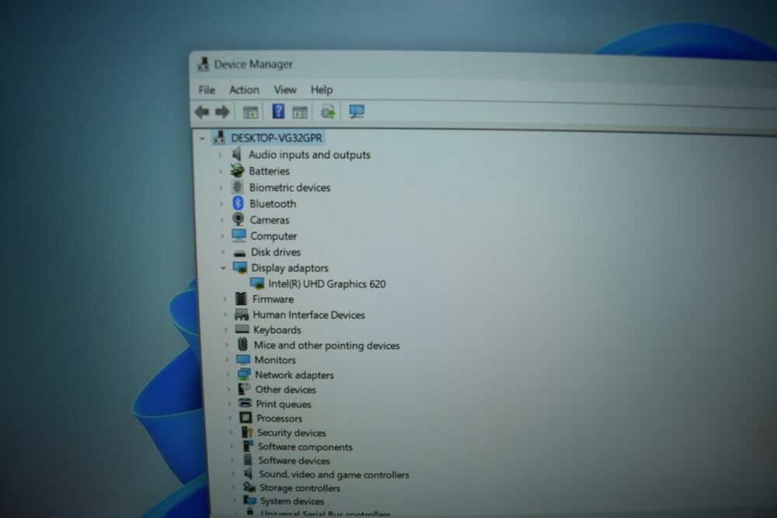Expand the Biometric devices category arrow
Screen dimensions: 777x518
click(221, 188)
